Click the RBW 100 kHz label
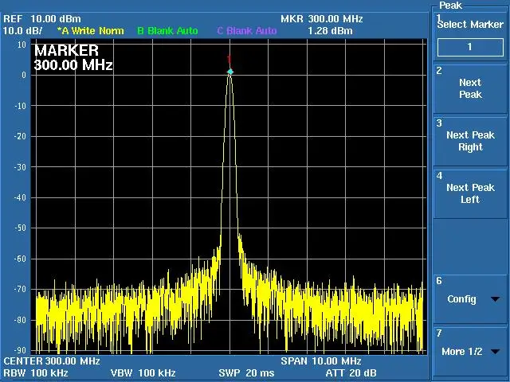The width and height of the screenshot is (510, 382). click(x=36, y=373)
